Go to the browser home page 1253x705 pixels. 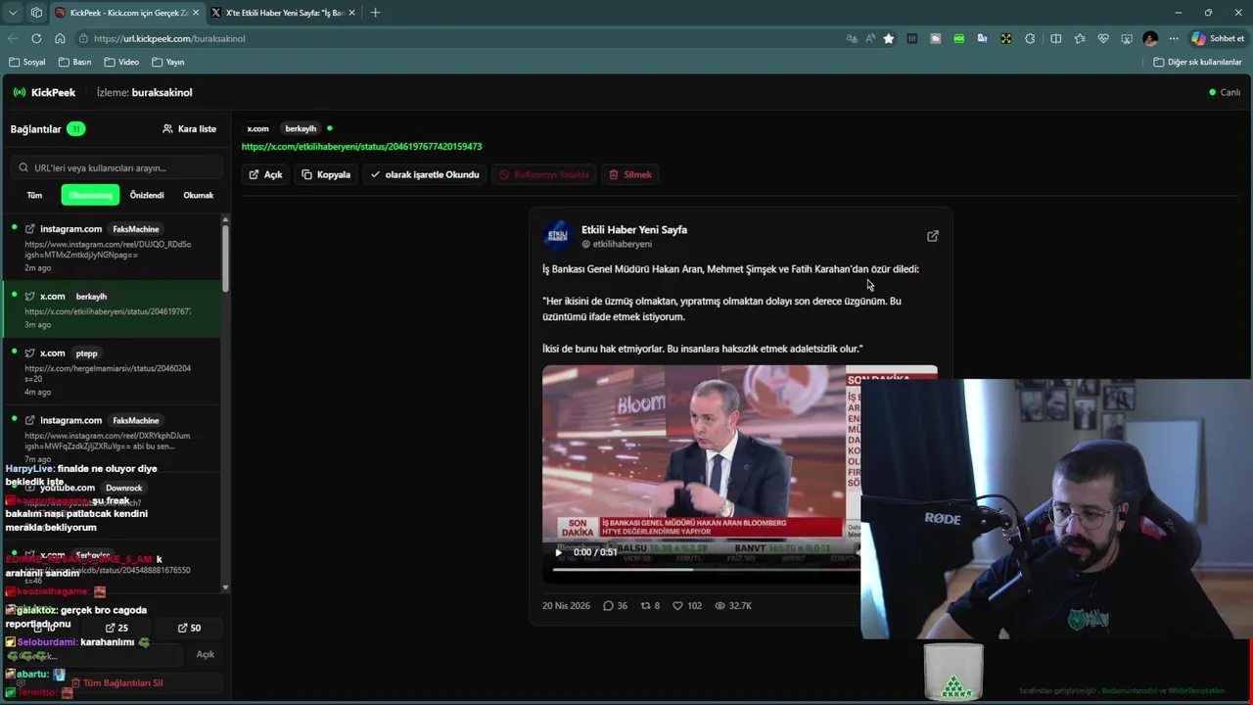click(60, 38)
